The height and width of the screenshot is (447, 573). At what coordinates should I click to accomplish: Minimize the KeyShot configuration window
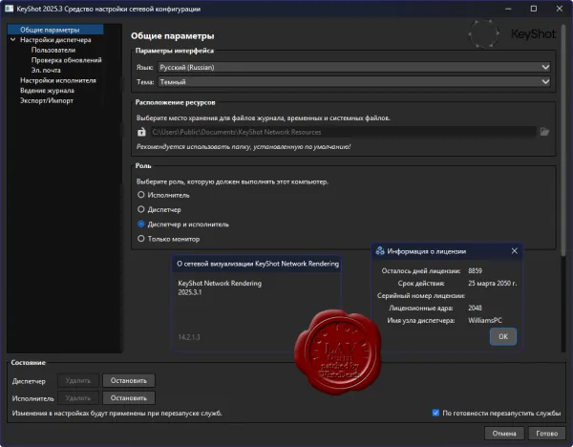coord(508,9)
